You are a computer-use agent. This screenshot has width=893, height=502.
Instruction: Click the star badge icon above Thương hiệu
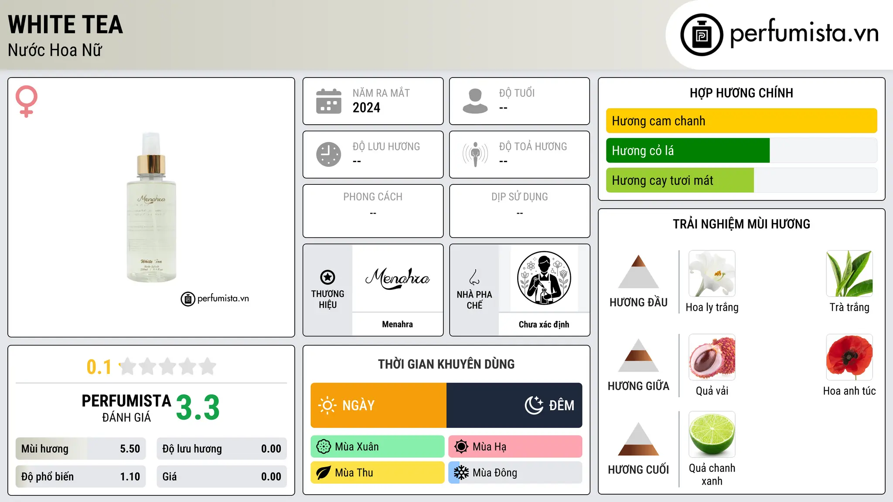pyautogui.click(x=327, y=277)
